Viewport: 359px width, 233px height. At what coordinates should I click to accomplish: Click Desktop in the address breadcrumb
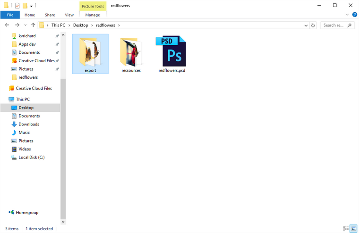[81, 25]
